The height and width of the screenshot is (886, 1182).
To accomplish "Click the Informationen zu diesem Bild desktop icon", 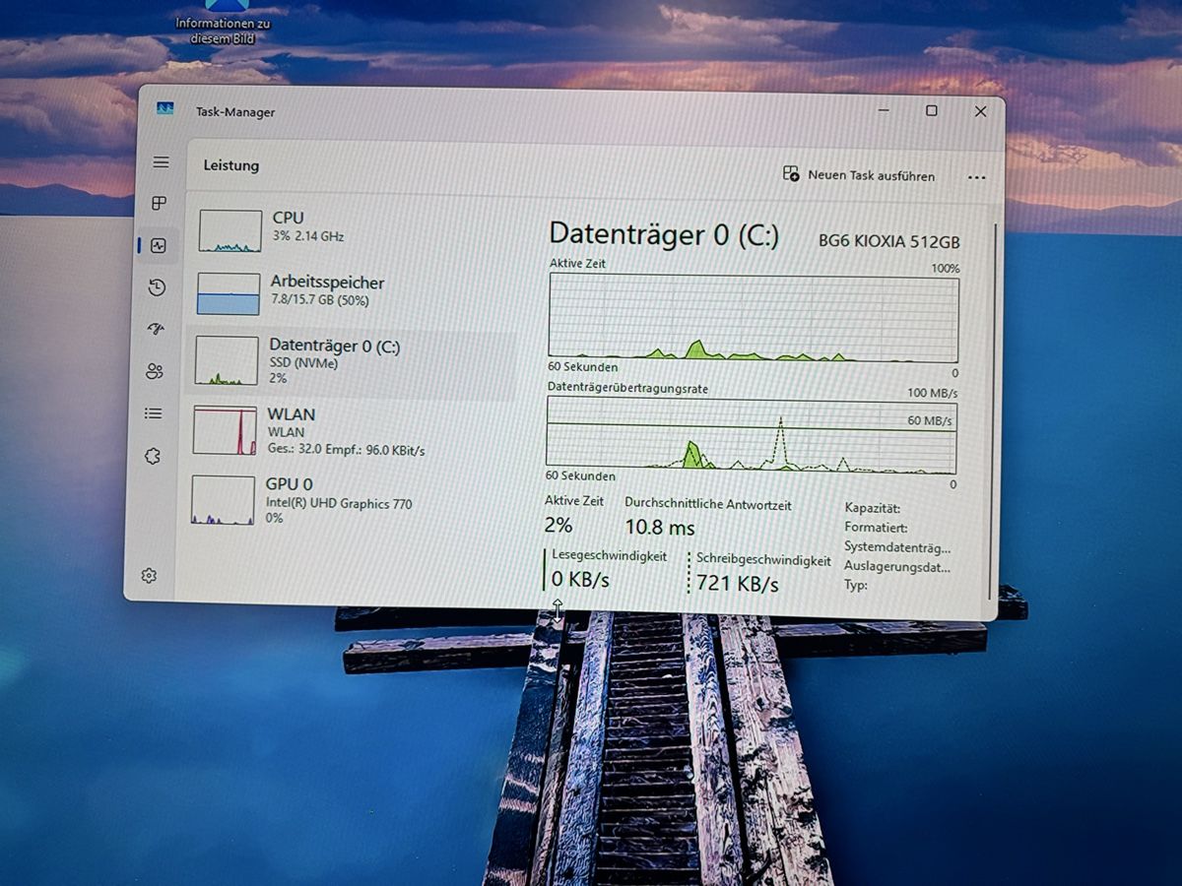I will 224,22.
